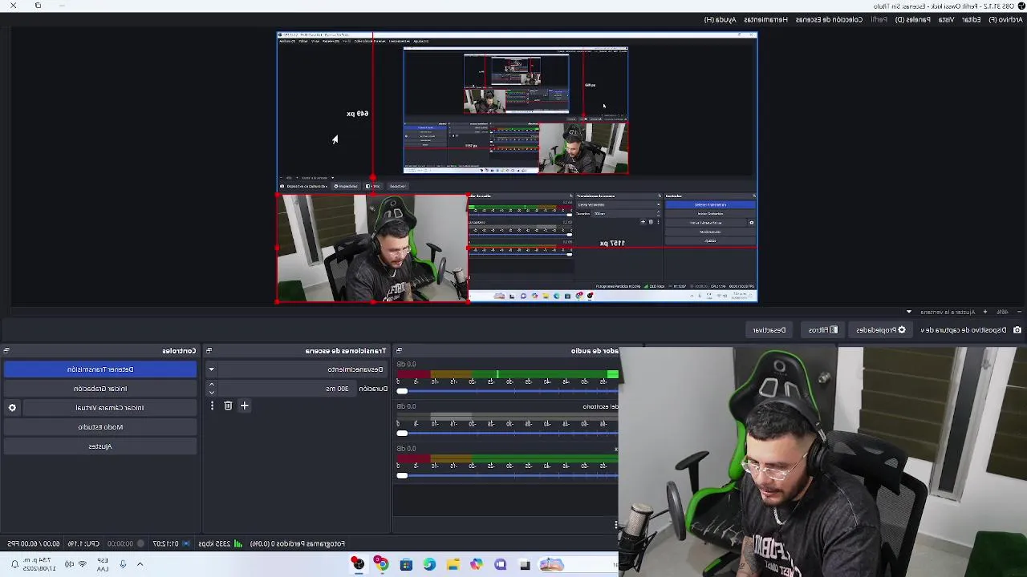Open the Filtros button in source toolbar

pos(823,330)
